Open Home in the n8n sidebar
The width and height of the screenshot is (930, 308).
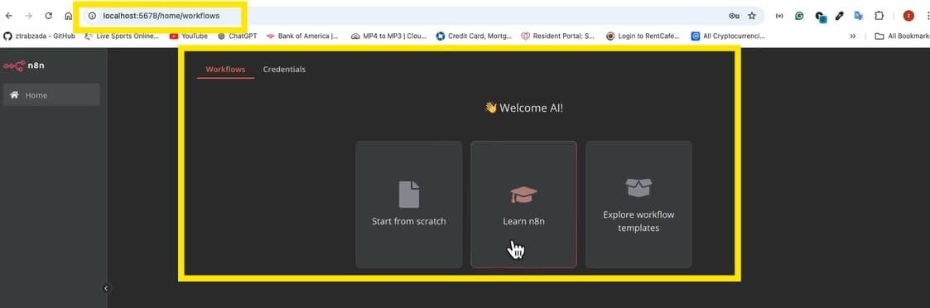pos(51,95)
